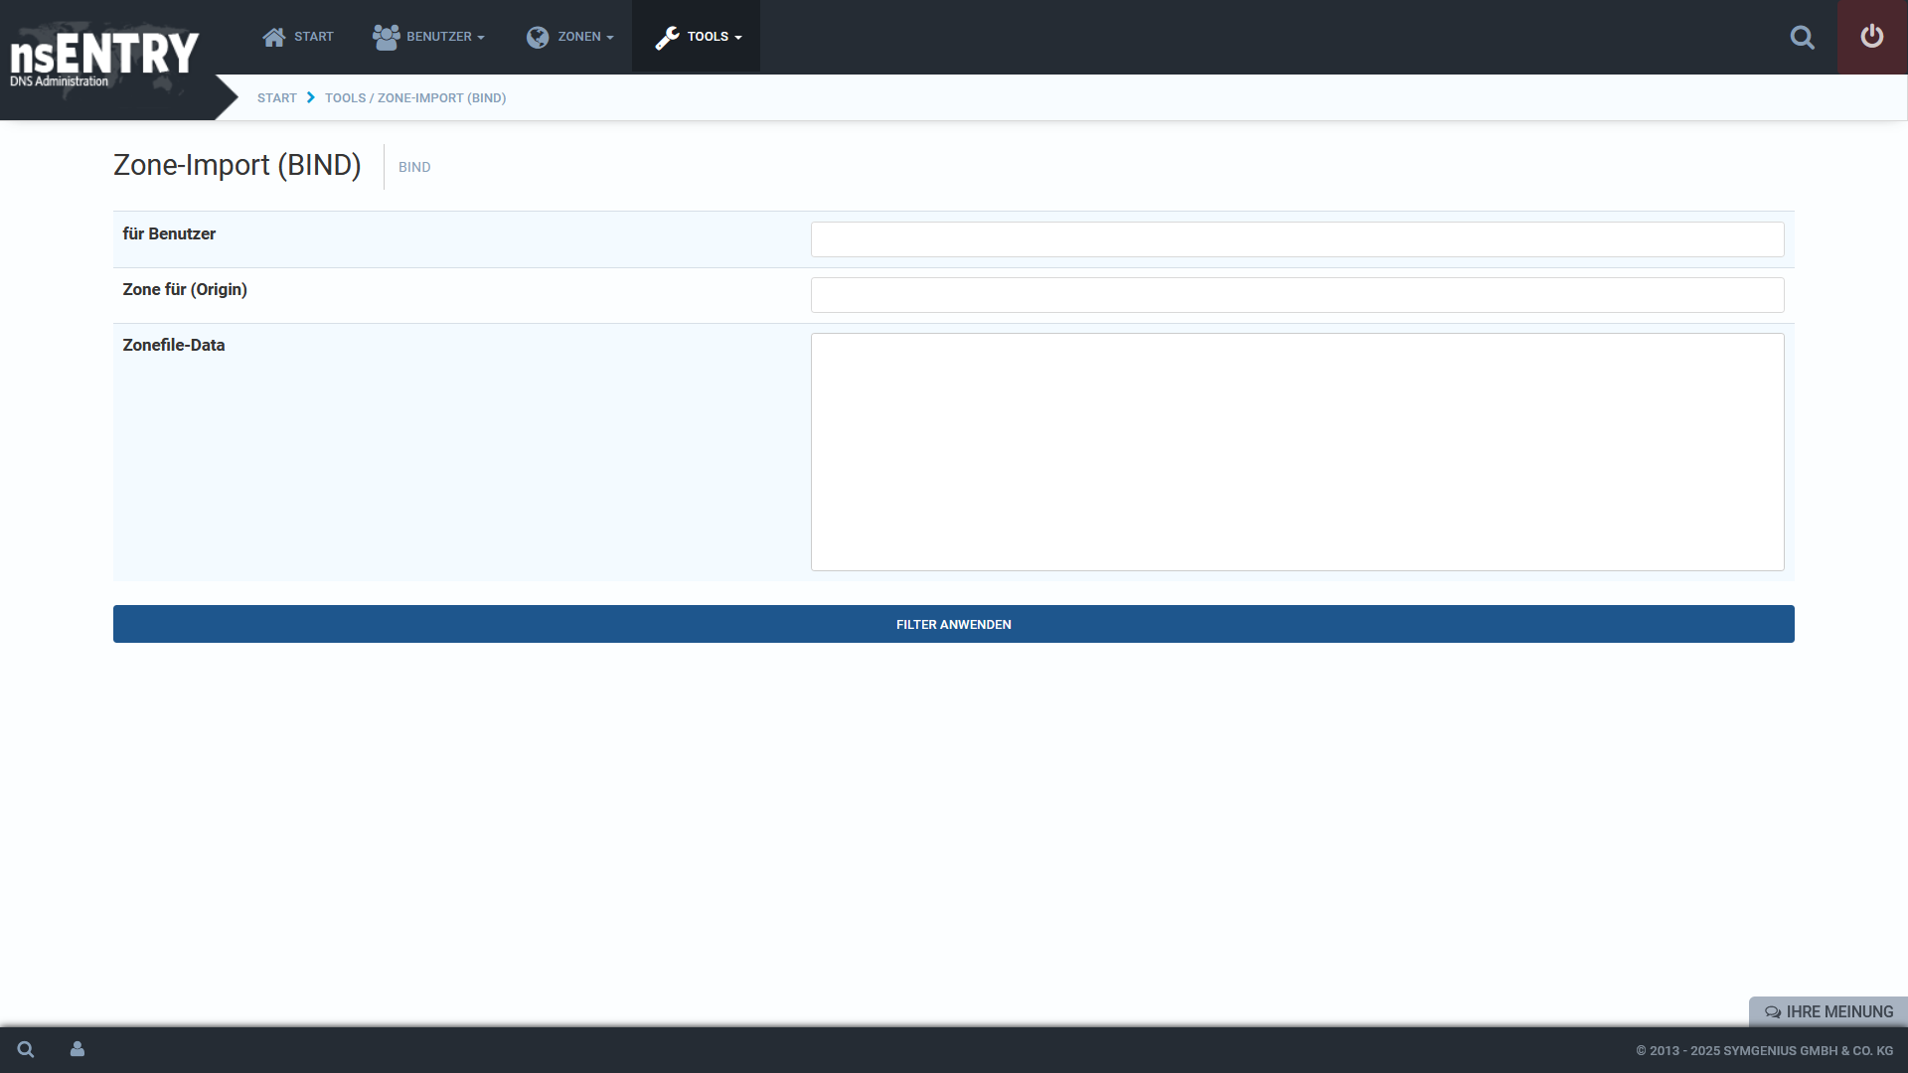This screenshot has height=1073, width=1908.
Task: Click the home icon next to Start
Action: point(273,37)
